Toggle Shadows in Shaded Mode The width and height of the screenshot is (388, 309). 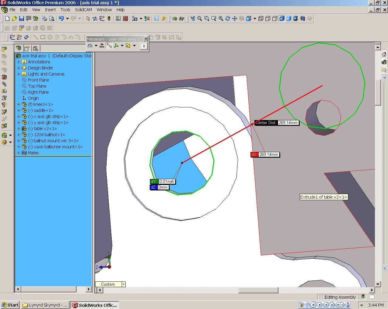pyautogui.click(x=295, y=19)
